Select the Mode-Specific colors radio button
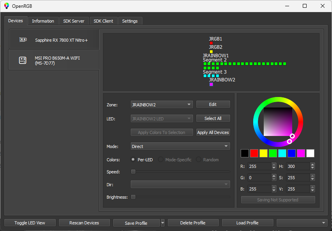 click(161, 160)
